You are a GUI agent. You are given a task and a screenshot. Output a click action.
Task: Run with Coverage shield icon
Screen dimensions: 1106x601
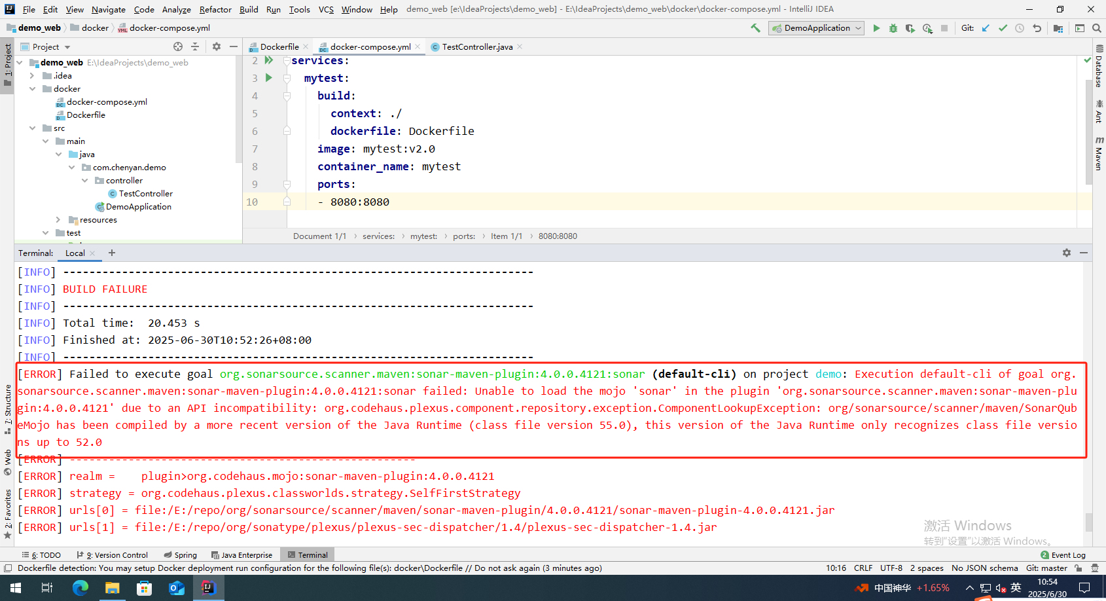click(910, 28)
